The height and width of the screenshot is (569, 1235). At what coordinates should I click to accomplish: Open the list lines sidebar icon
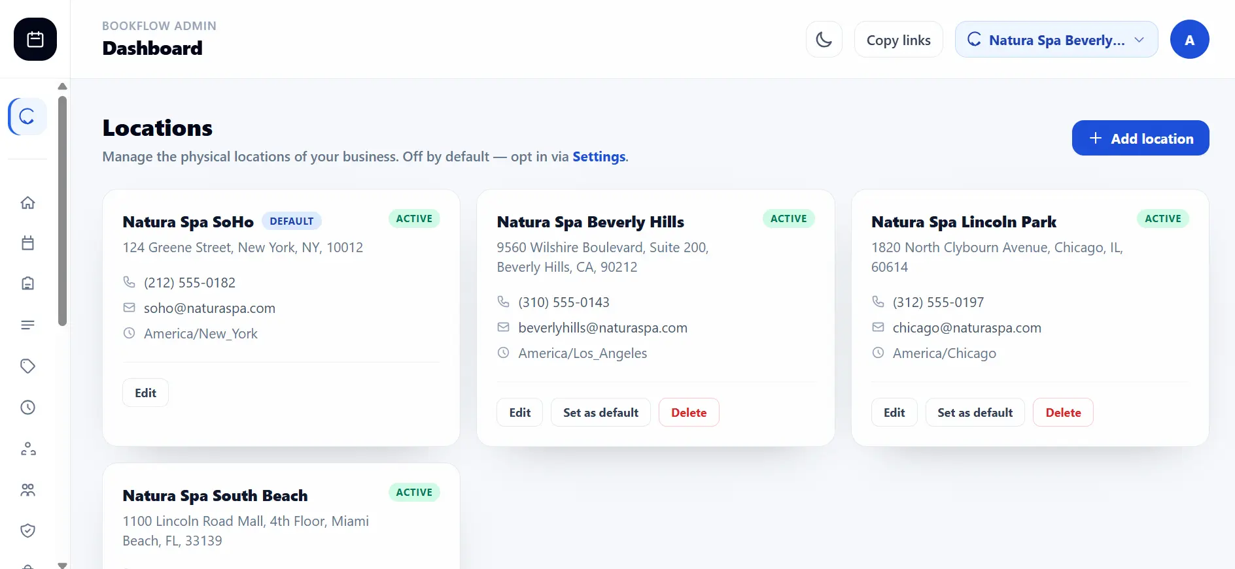[x=27, y=325]
